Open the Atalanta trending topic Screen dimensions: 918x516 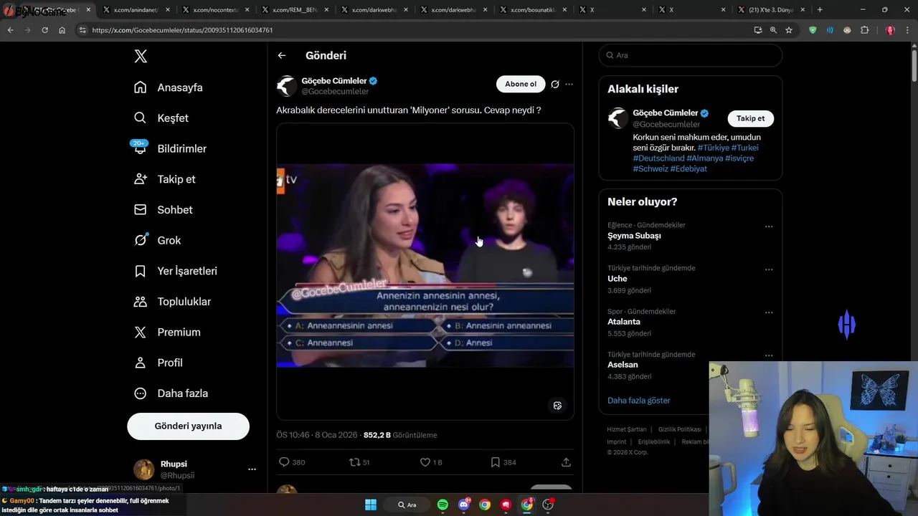624,322
